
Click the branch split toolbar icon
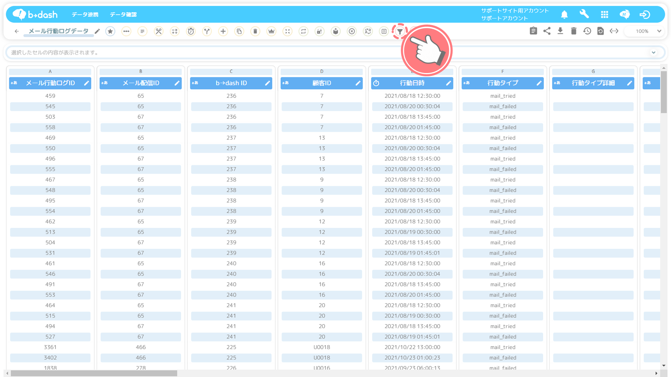click(207, 32)
